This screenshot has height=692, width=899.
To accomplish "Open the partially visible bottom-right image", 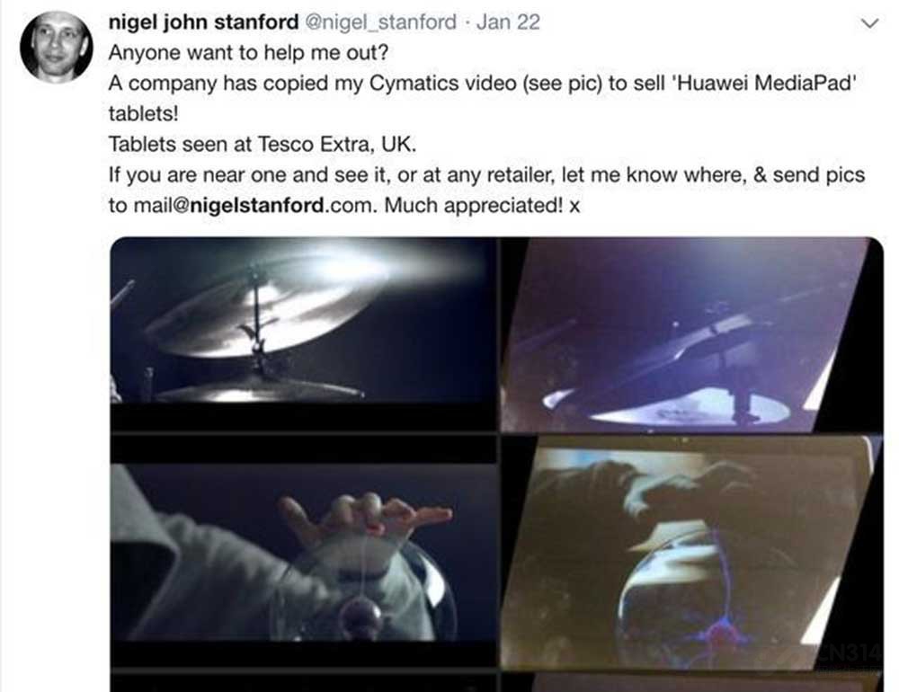I will [x=692, y=682].
